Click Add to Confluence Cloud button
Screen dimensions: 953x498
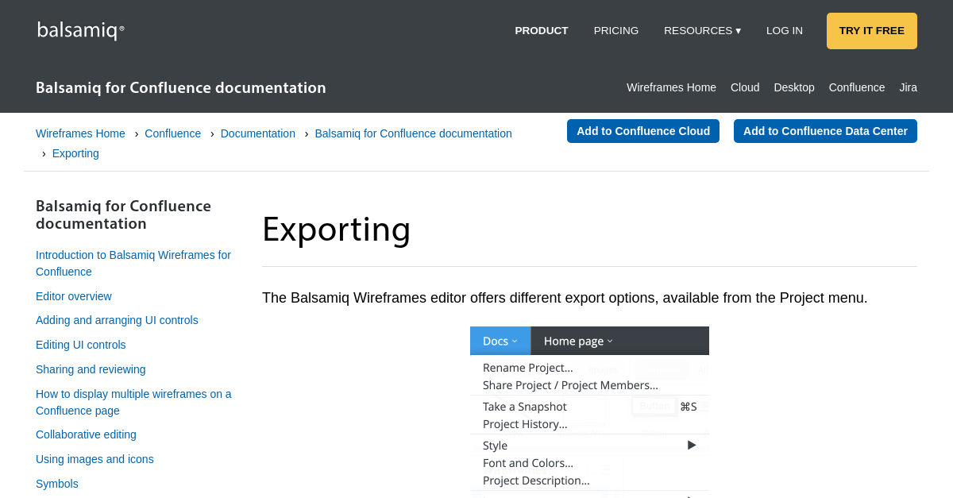pyautogui.click(x=643, y=131)
